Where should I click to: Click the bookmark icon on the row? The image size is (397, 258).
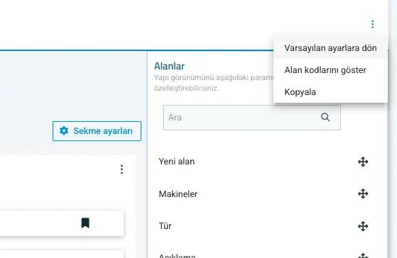tap(85, 223)
